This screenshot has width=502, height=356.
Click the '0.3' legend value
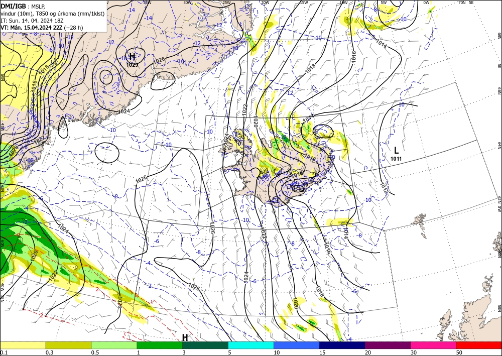coord(49,352)
